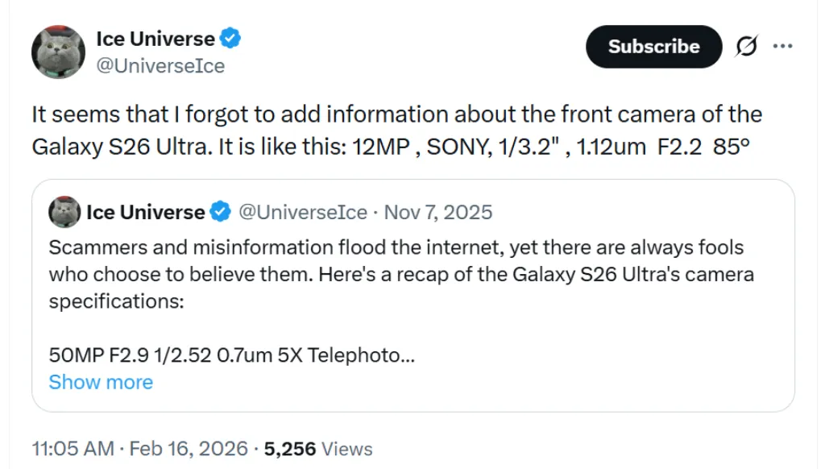Open Ice Universe's large profile avatar
Screen dimensions: 825x469
58,52
